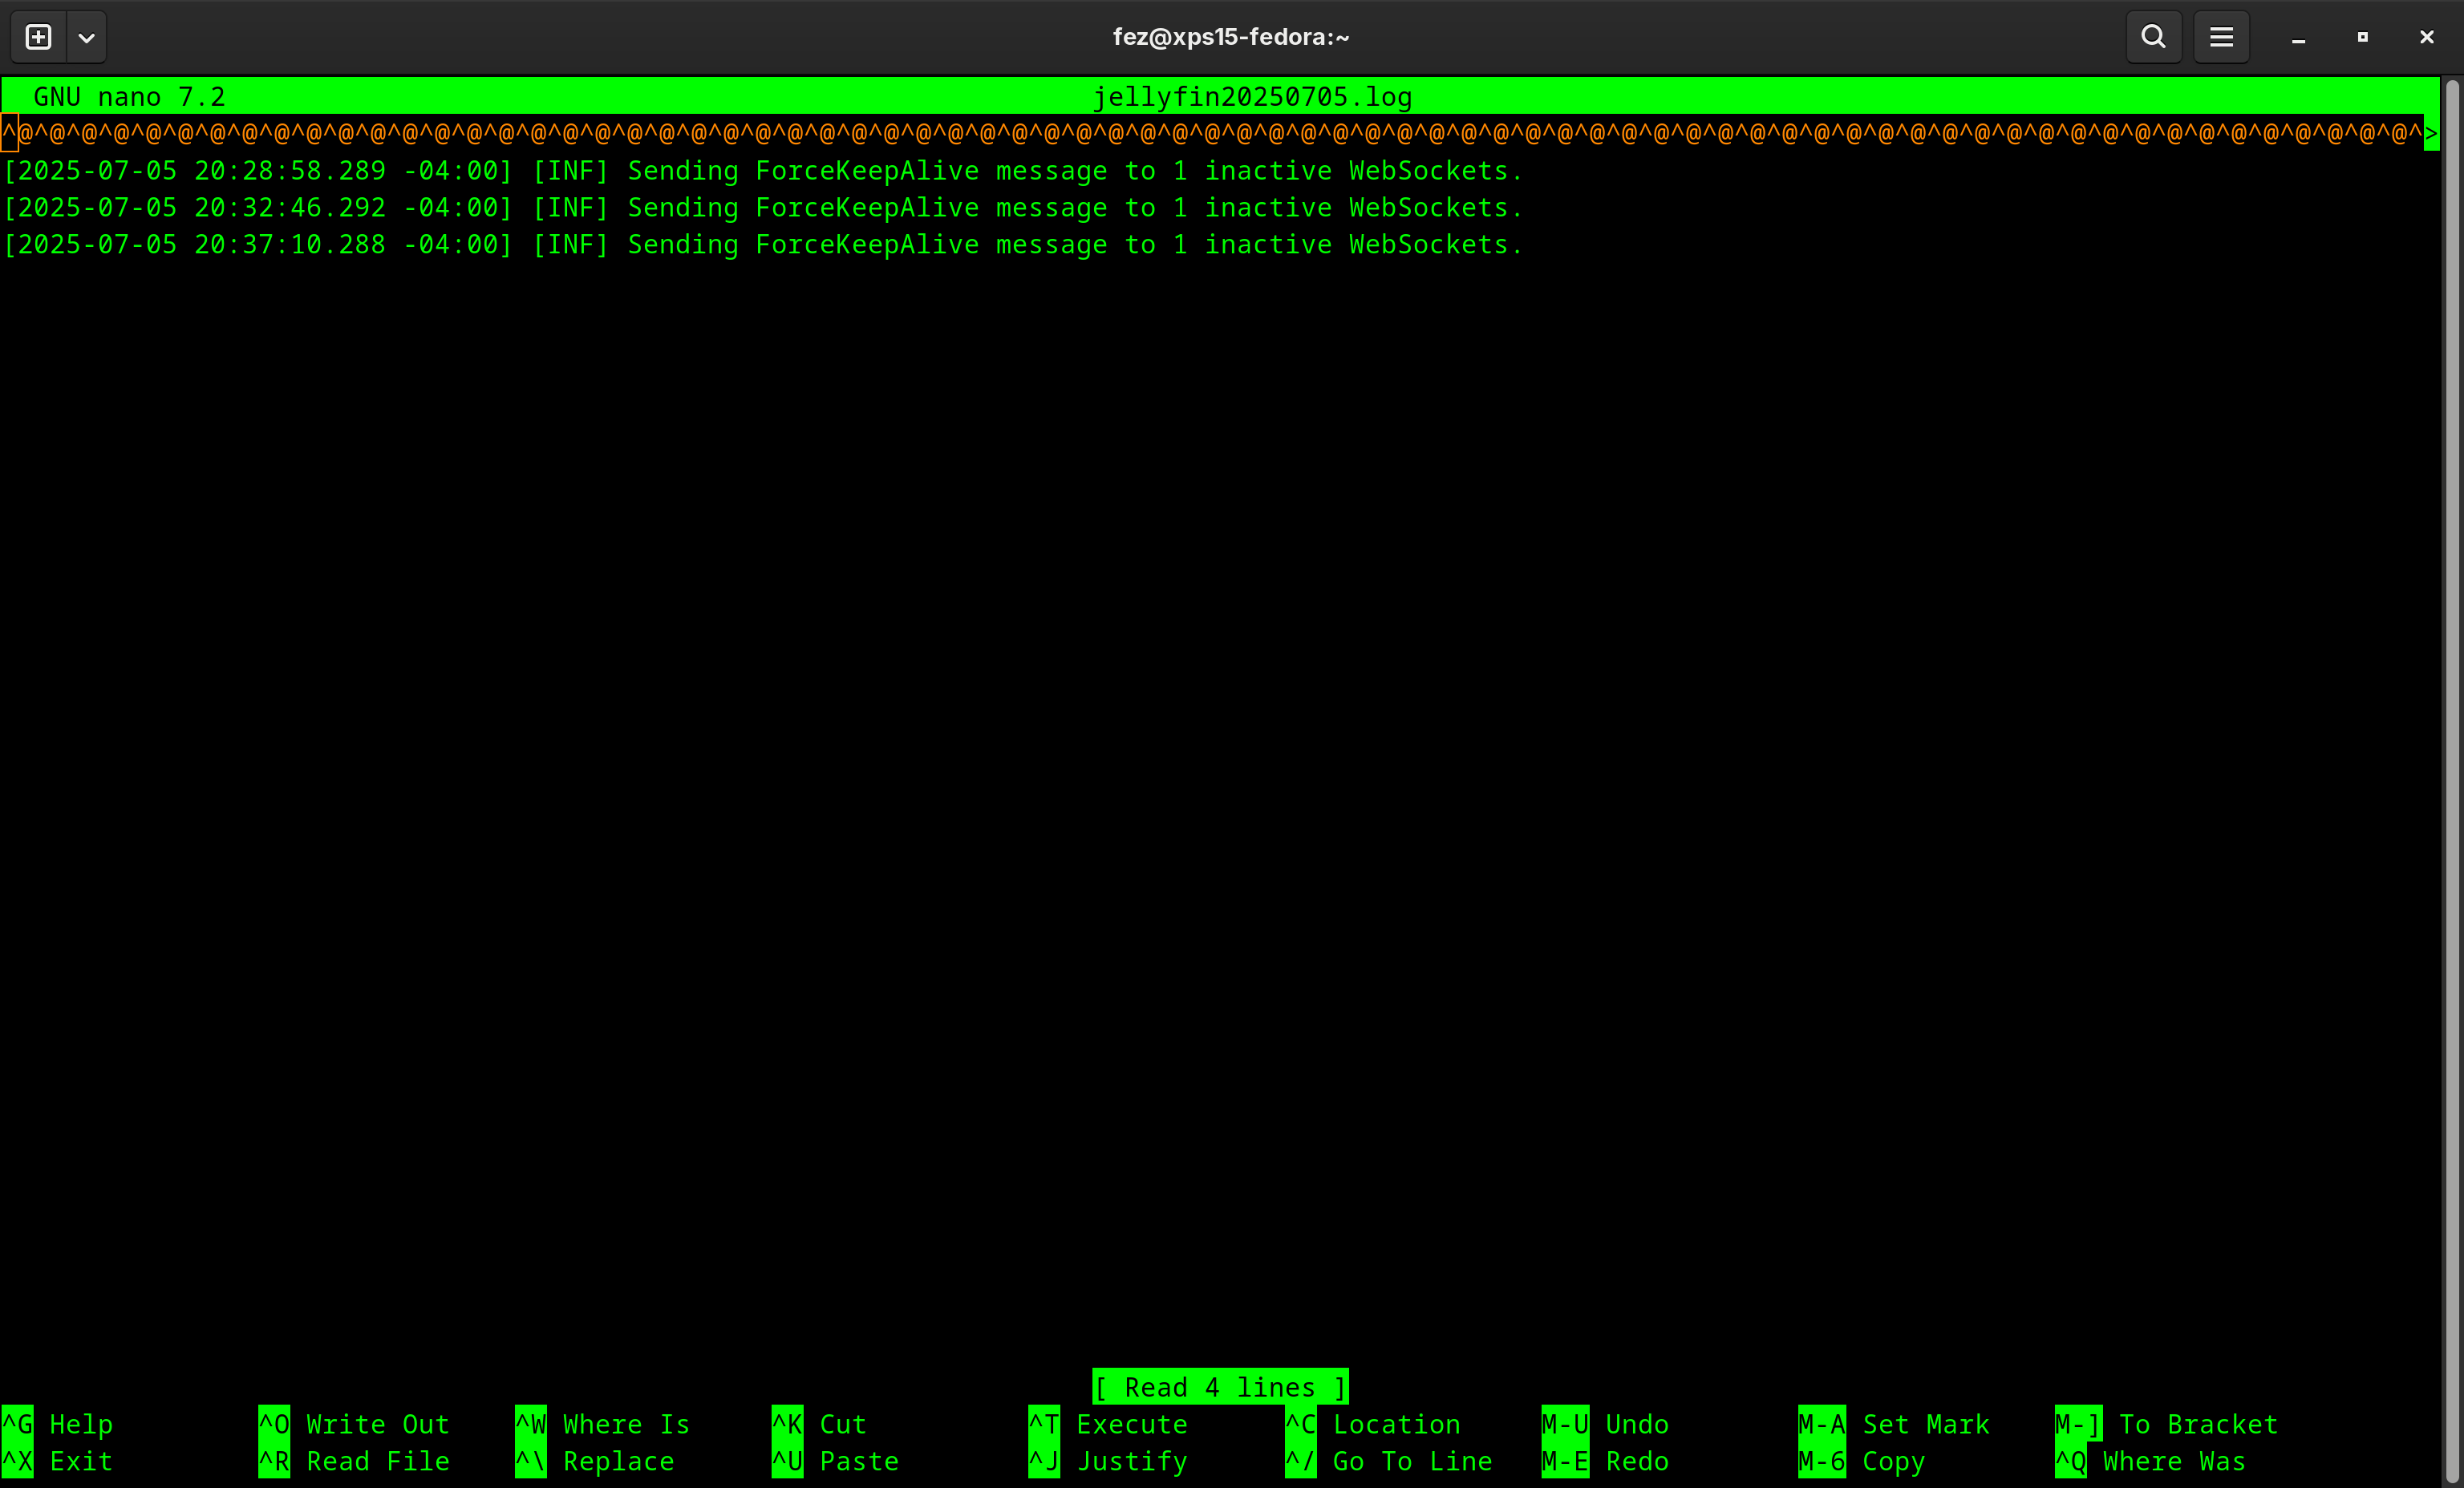This screenshot has height=1488, width=2464.
Task: Minimize the terminal window
Action: click(x=2298, y=37)
